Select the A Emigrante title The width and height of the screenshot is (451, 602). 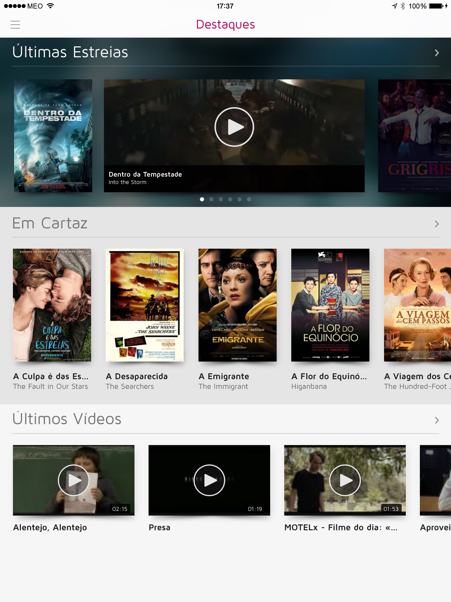coord(224,376)
